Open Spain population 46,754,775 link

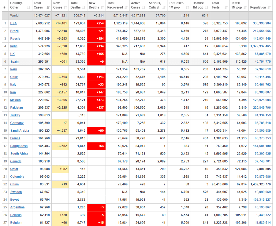tap(263, 61)
